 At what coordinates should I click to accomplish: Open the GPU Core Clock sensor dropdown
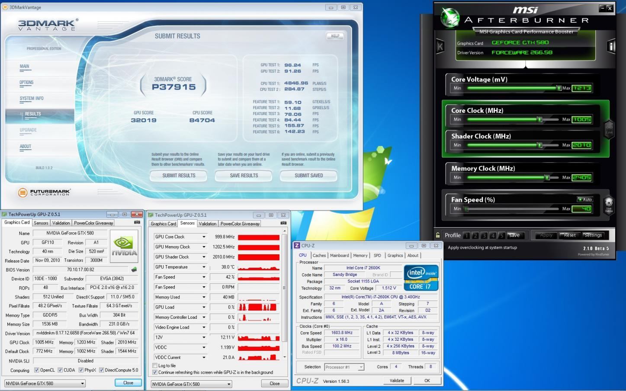(x=204, y=237)
